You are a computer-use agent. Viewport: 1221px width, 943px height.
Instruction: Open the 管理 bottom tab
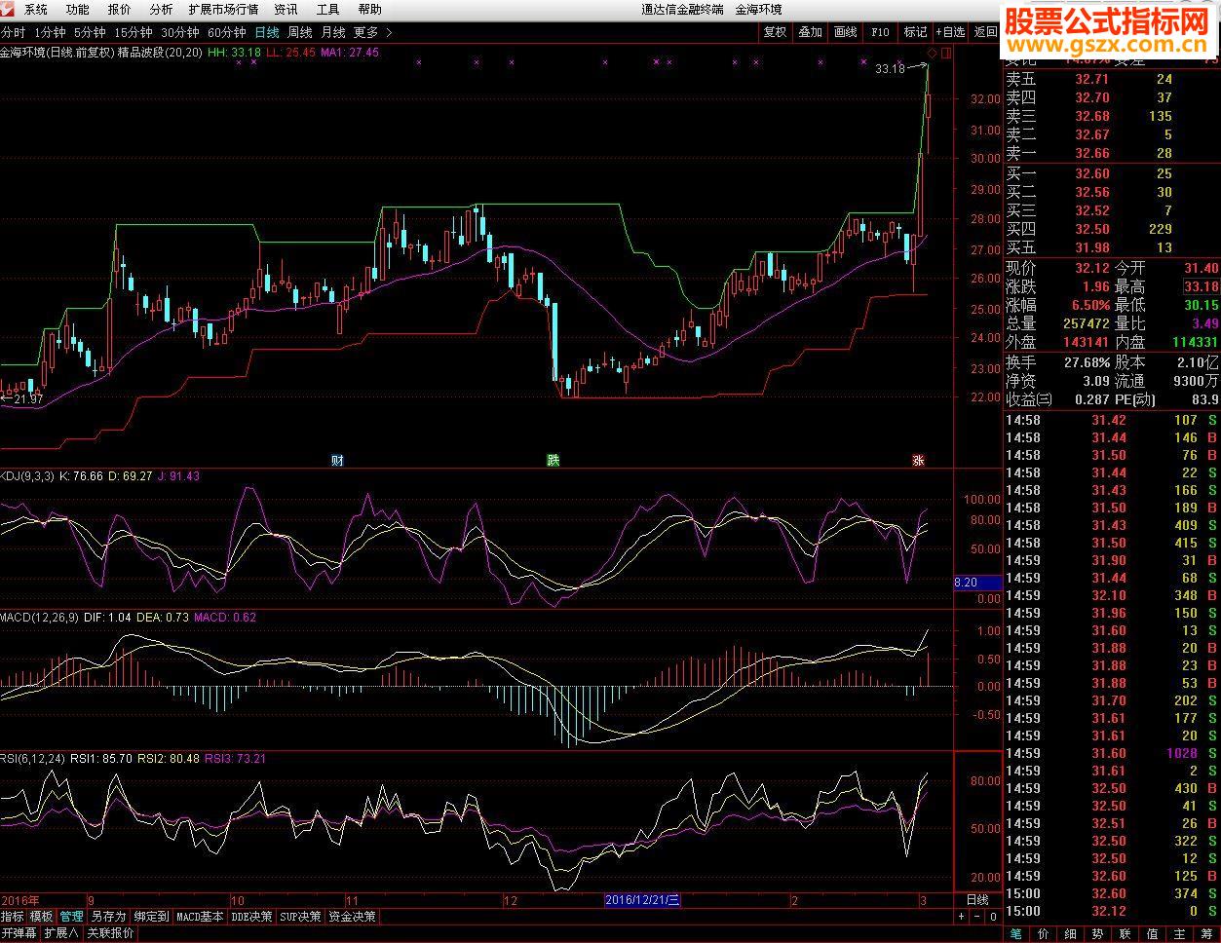[x=71, y=917]
